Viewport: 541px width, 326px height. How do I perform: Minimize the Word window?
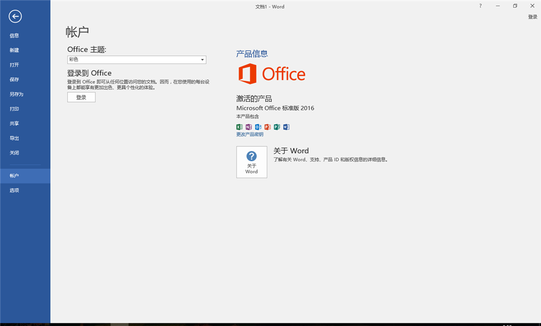point(498,6)
